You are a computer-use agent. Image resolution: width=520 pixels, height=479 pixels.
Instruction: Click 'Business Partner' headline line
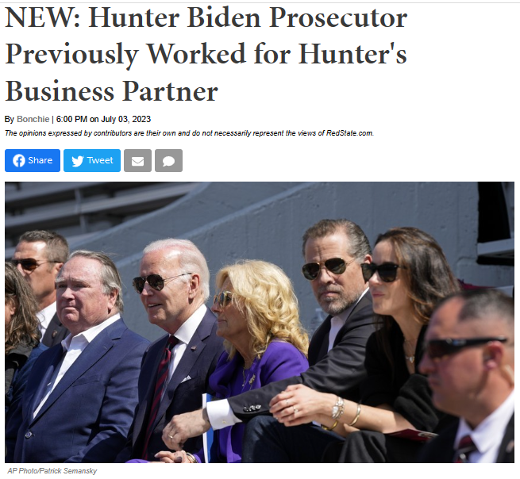(x=111, y=91)
